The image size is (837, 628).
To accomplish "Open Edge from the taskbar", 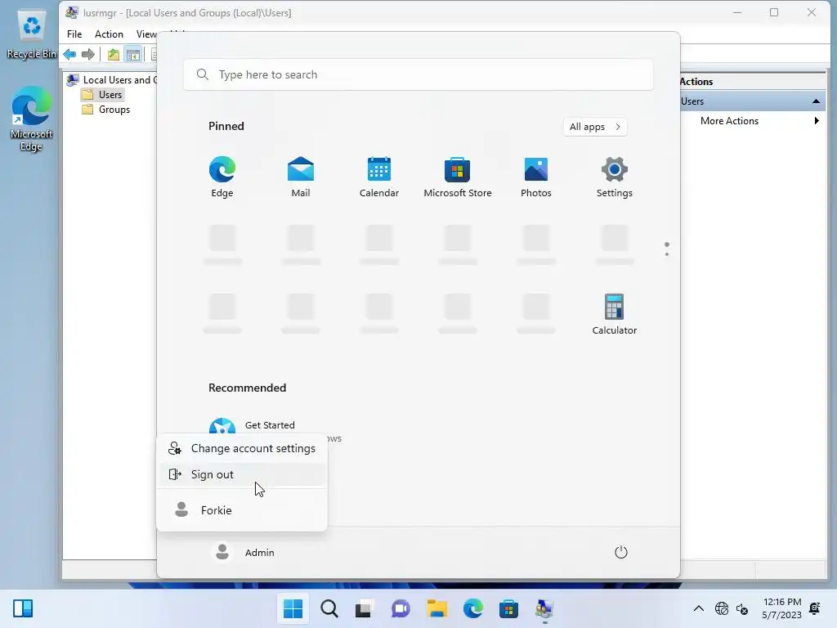I will coord(472,608).
